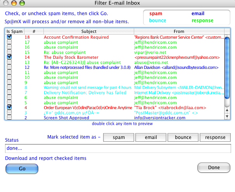Sort by the Is Spam column header
This screenshot has width=235, height=192.
tap(15, 31)
